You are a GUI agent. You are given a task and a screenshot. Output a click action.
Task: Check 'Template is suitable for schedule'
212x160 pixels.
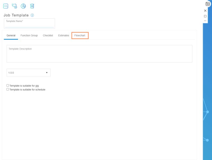click(x=8, y=89)
